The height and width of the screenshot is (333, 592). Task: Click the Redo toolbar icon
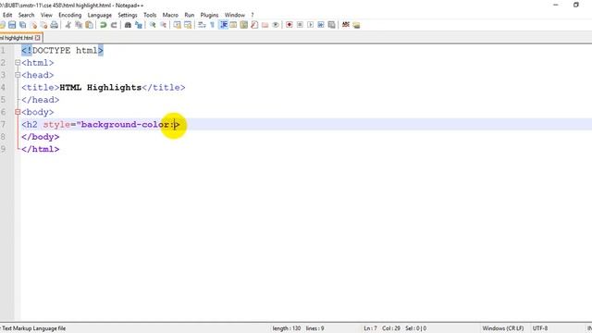(113, 25)
